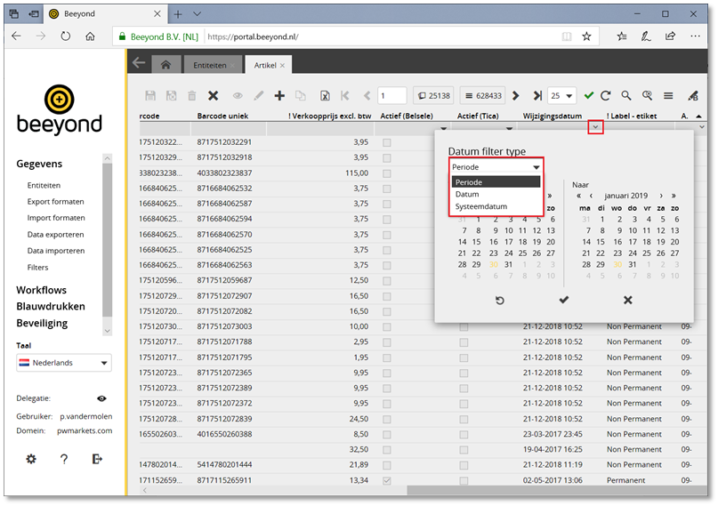Screen dimensions: 718x506
Task: Open the Datum filter type dropdown
Action: click(x=496, y=167)
